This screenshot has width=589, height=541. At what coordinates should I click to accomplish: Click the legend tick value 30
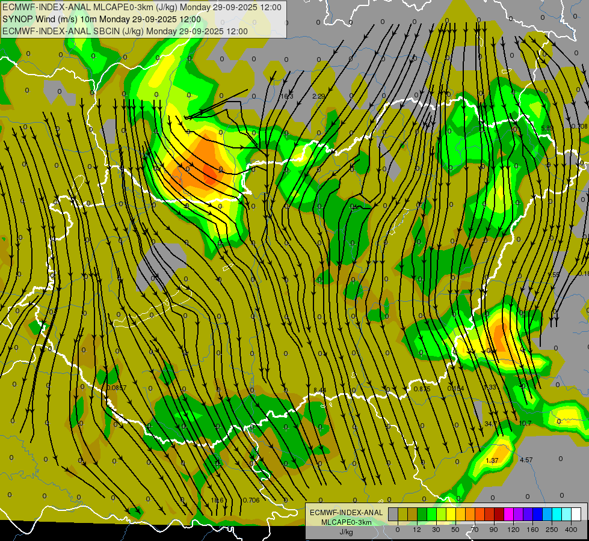coord(436,530)
